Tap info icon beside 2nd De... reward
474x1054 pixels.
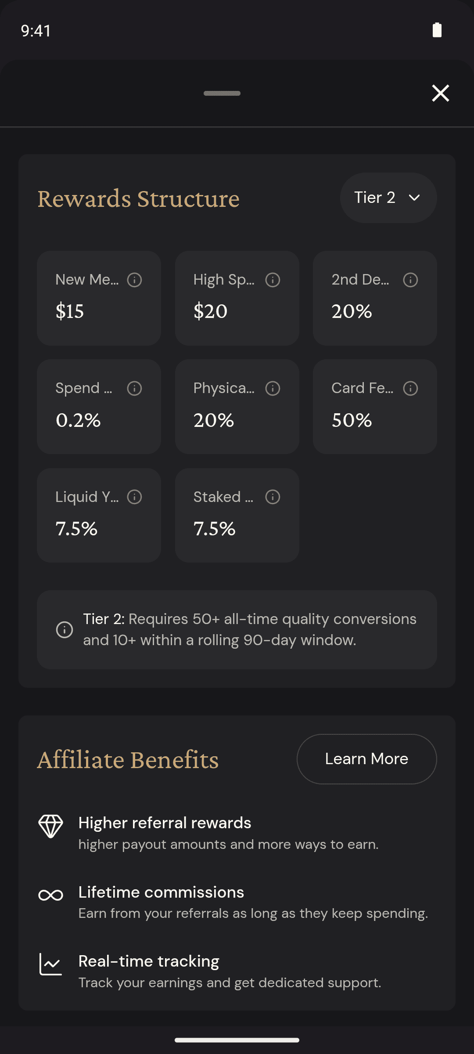point(410,280)
